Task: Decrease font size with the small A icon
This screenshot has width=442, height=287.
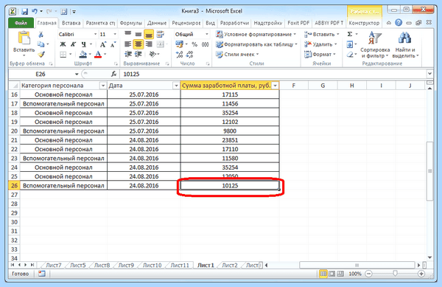Action: click(x=113, y=44)
